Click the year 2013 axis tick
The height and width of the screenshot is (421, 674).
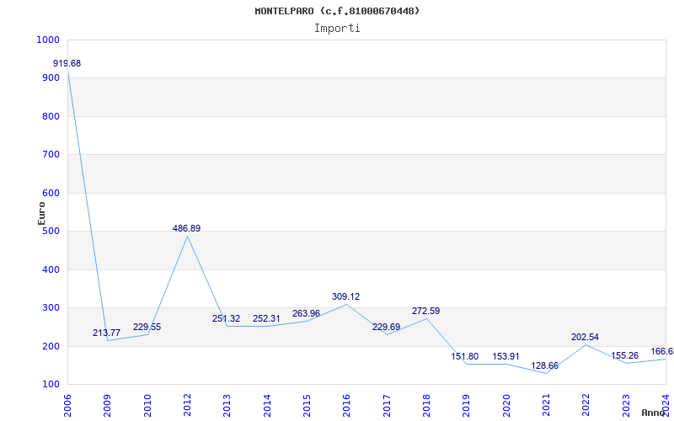click(x=227, y=406)
